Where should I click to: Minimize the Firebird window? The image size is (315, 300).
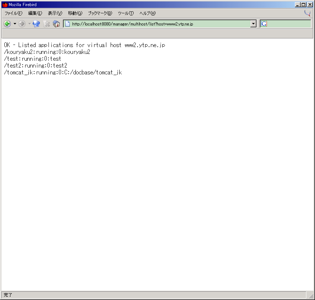tap(297, 5)
